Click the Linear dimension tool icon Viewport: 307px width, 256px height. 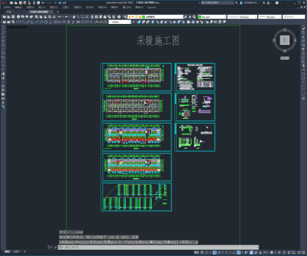pos(18,22)
